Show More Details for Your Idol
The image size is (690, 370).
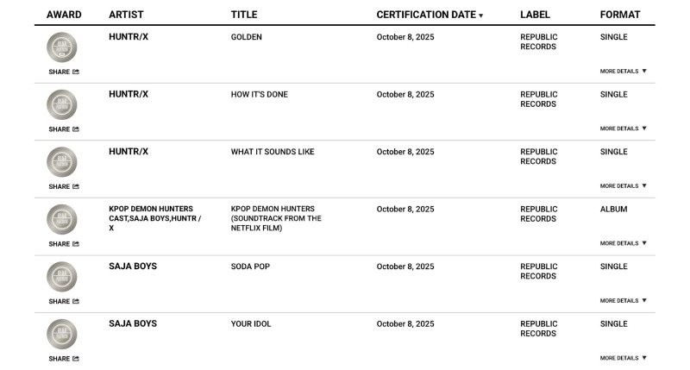click(x=623, y=358)
